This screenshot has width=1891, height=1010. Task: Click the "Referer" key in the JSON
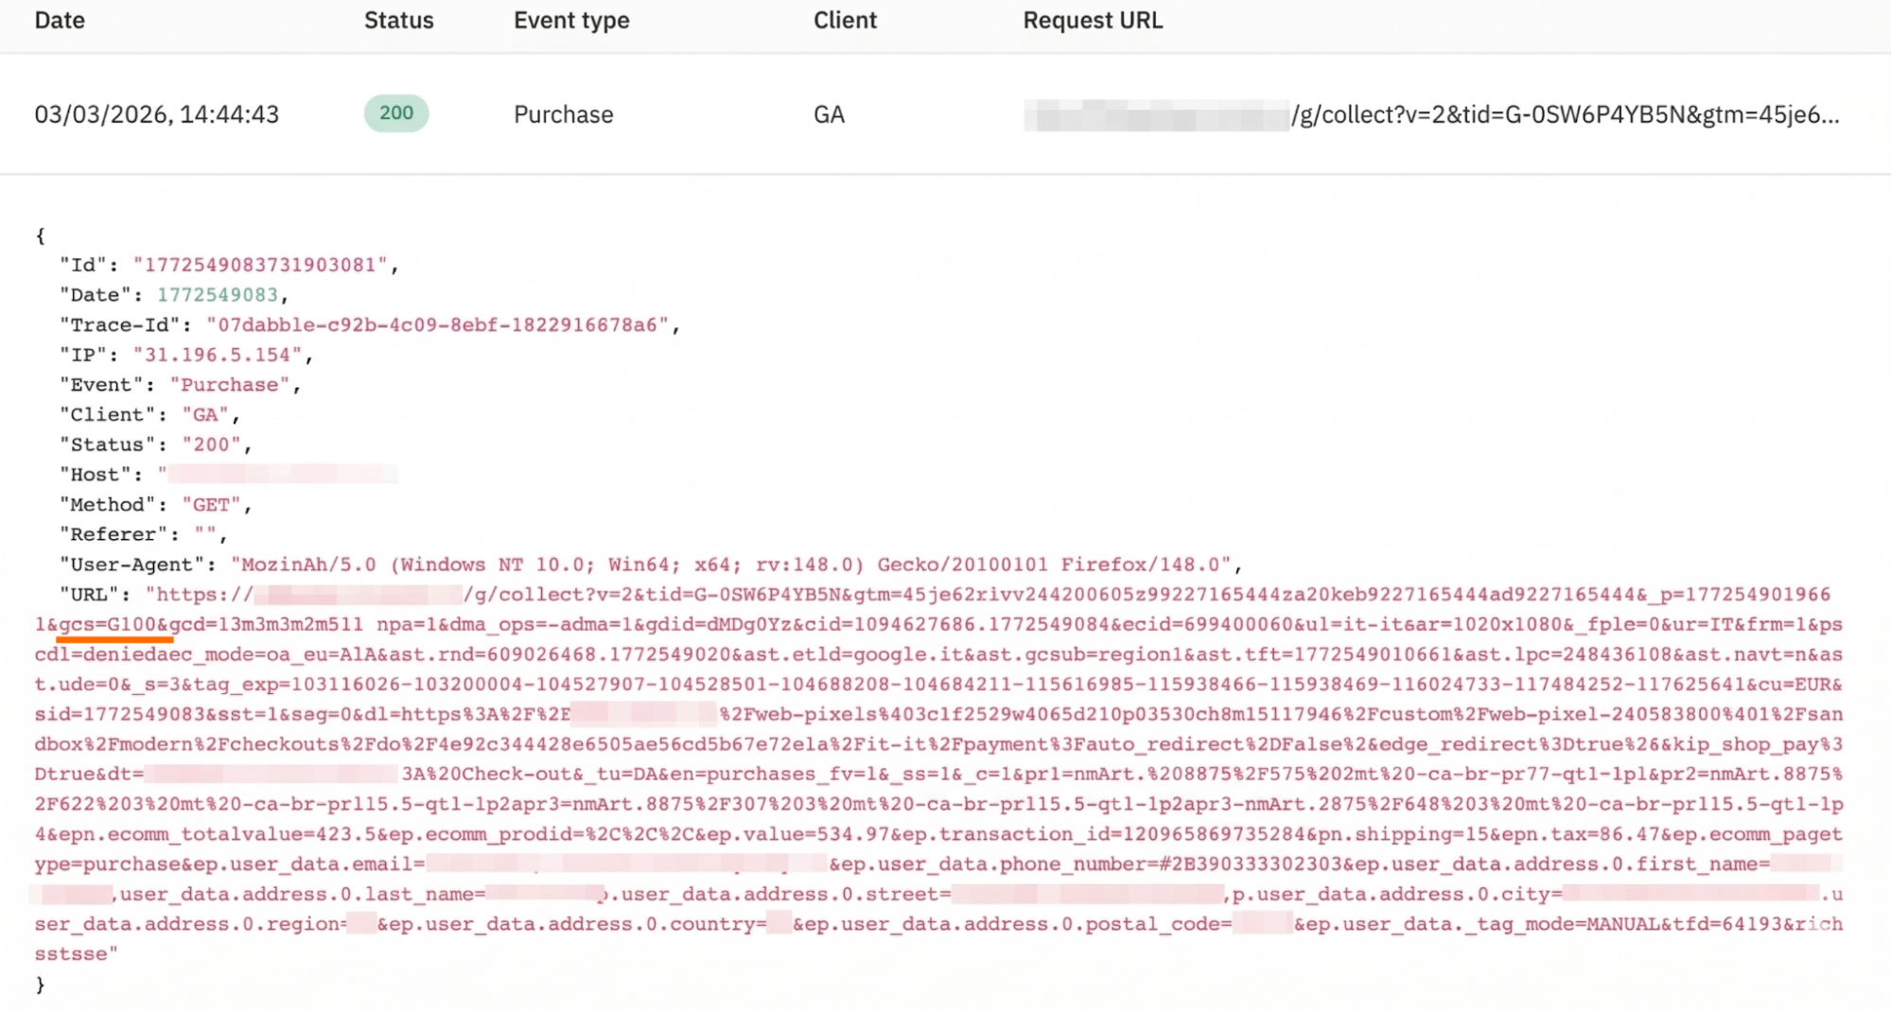tap(114, 534)
